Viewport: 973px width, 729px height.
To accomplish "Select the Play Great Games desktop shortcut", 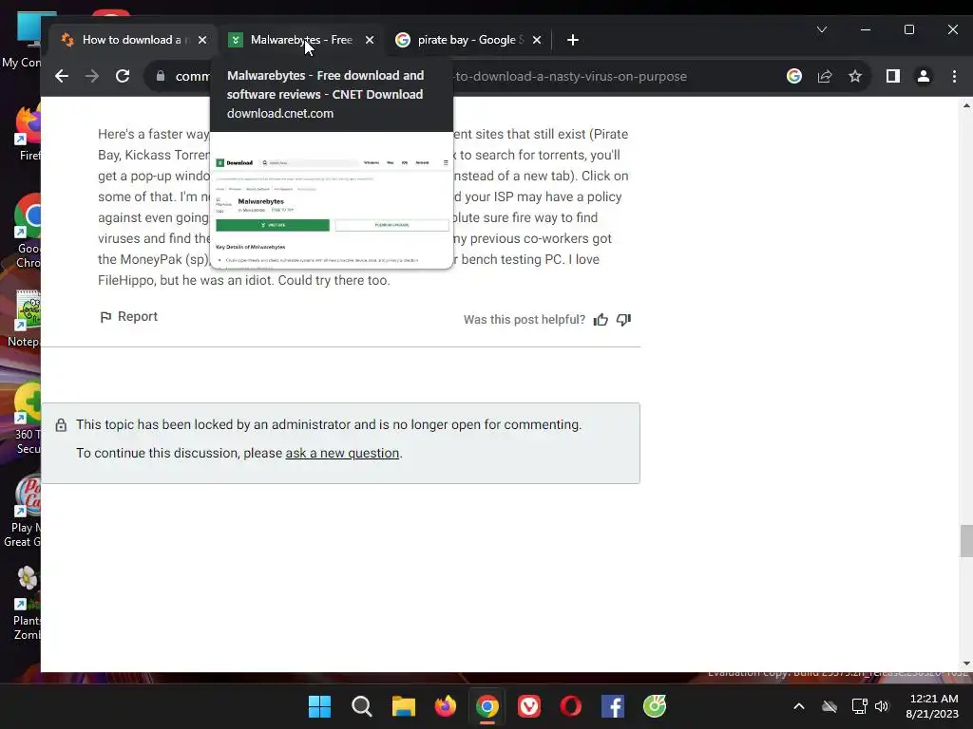I will pos(24,512).
